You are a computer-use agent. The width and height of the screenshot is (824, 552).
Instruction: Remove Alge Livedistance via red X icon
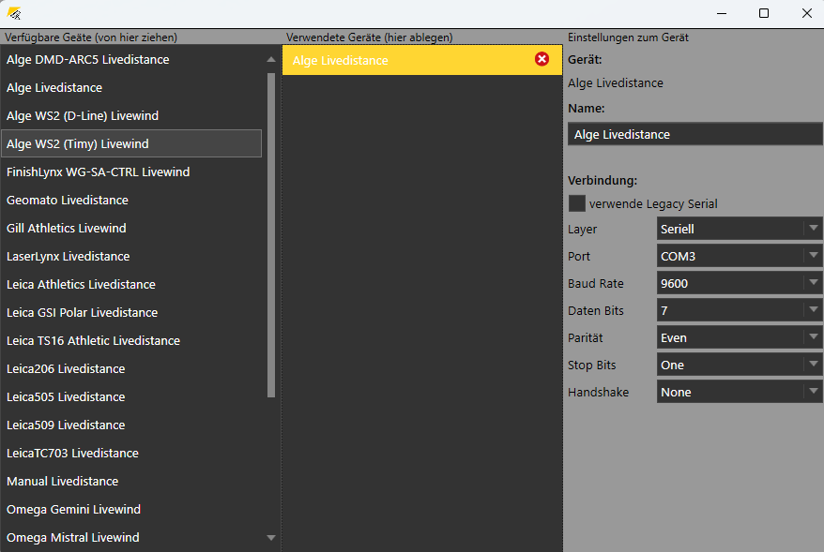542,59
